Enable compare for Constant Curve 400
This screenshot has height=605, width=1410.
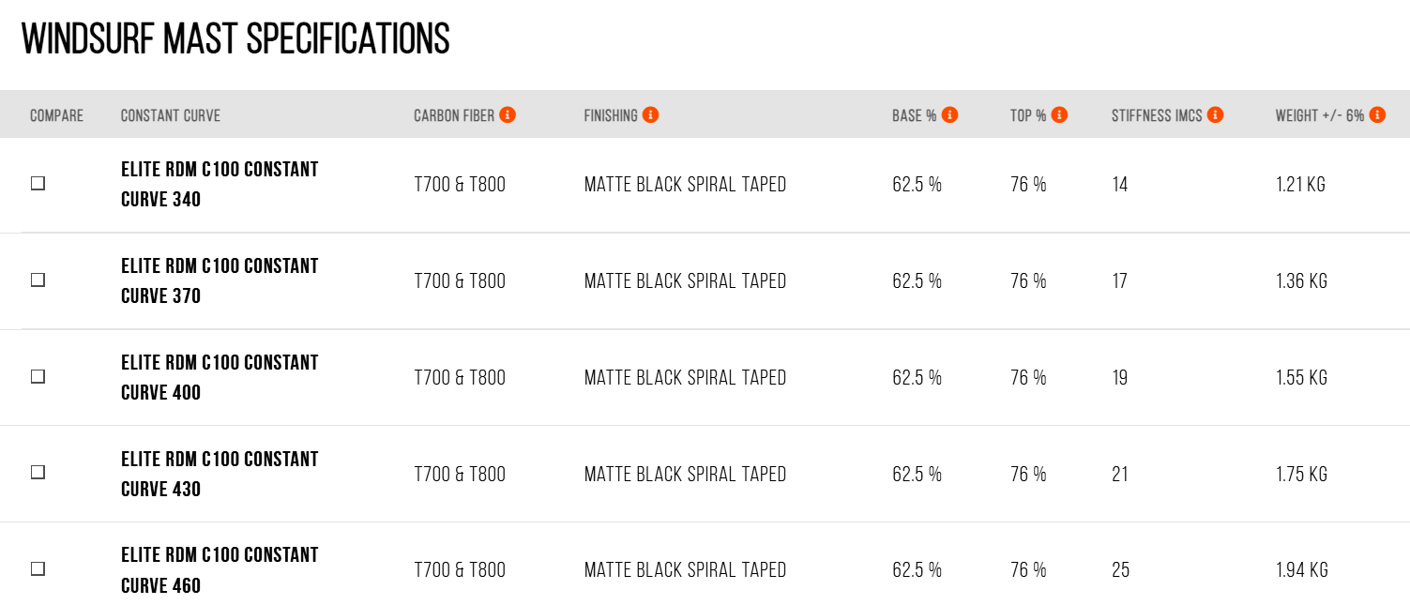tap(38, 376)
